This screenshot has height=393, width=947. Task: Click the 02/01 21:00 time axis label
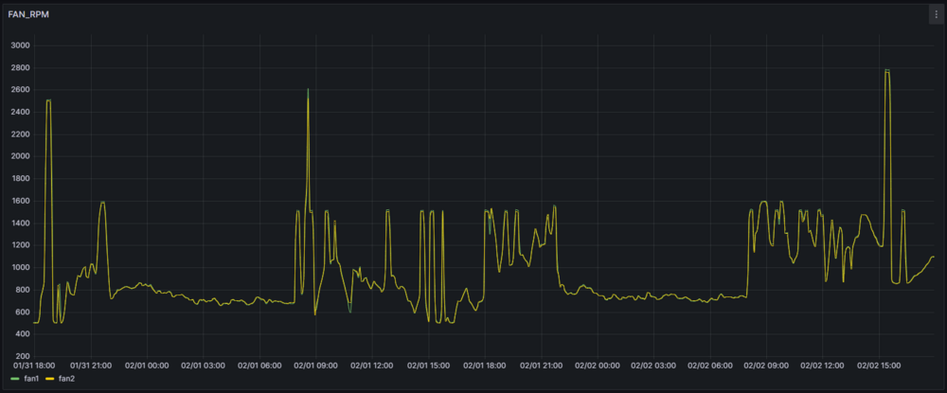541,366
